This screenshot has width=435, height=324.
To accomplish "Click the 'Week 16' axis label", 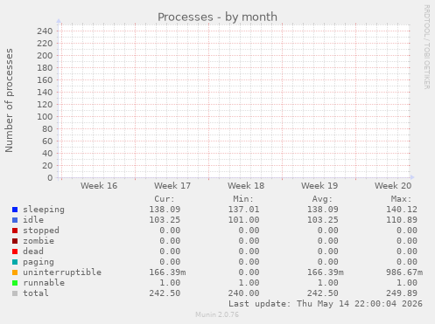I will 99,186.
